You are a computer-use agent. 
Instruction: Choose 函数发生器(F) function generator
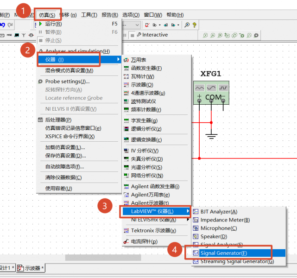click(157, 68)
